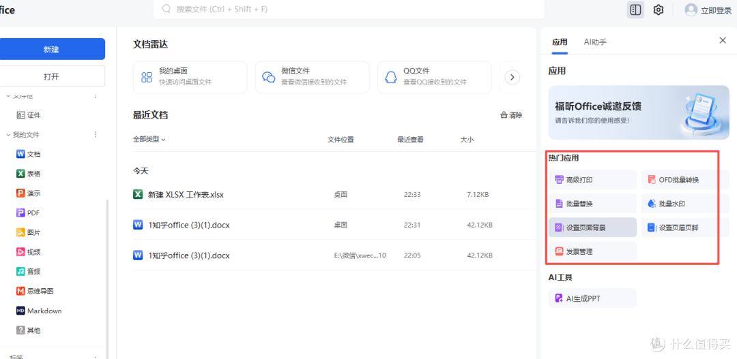Click the user avatar icon
The height and width of the screenshot is (359, 737).
click(x=691, y=10)
